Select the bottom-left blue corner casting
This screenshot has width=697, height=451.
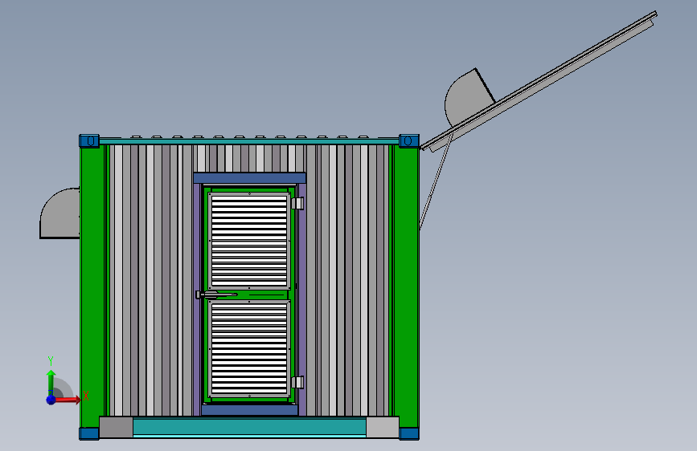pyautogui.click(x=89, y=433)
